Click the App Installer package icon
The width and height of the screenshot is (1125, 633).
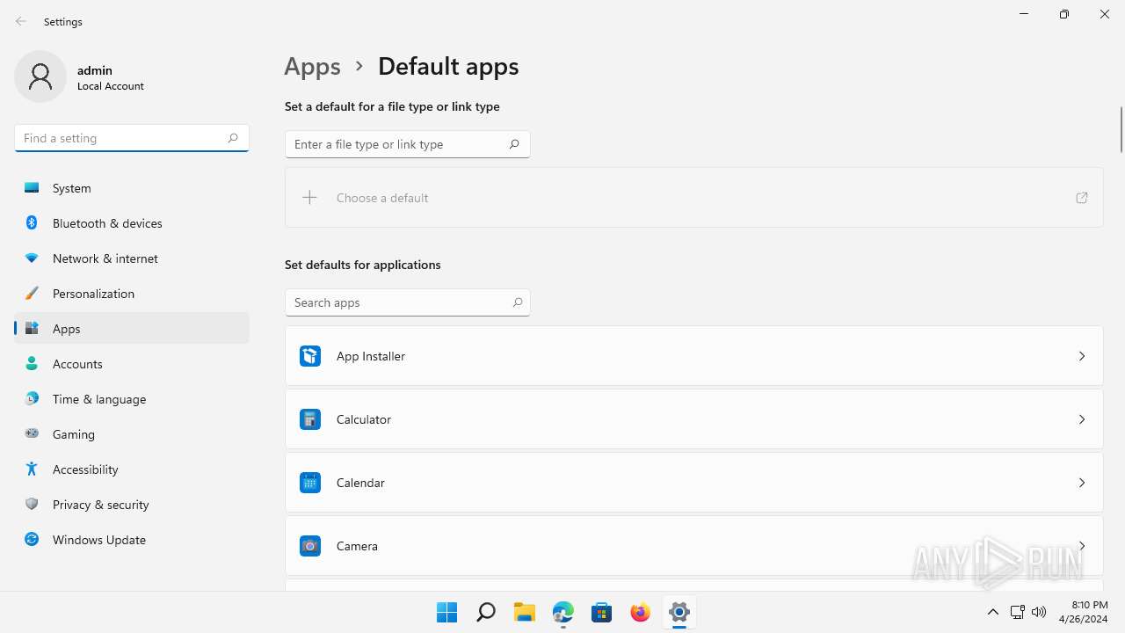tap(310, 356)
